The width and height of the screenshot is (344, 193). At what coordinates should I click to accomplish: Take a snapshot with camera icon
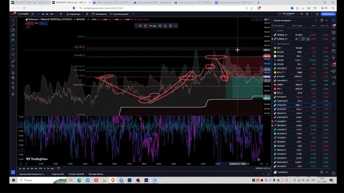click(x=317, y=14)
